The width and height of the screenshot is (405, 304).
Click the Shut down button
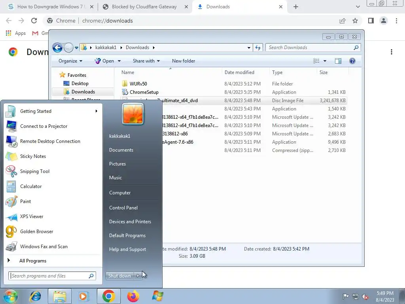(x=119, y=276)
